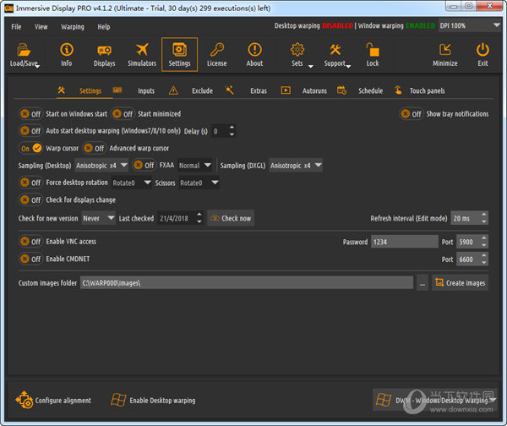Click the warning triangle icon beside Exclude
The image size is (507, 426).
click(x=173, y=90)
